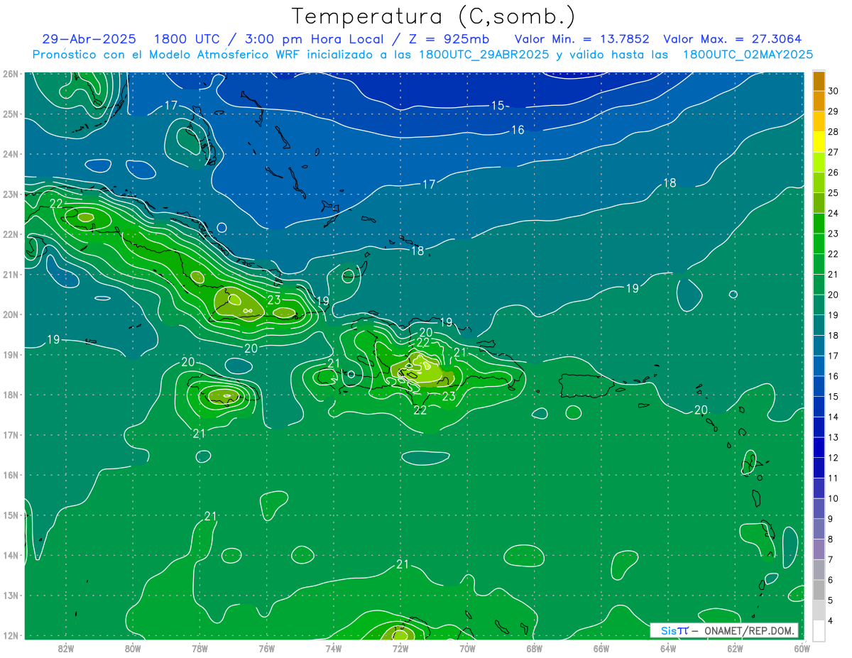Select the pressure level 'Z = 925mb'
The image size is (852, 658).
[x=448, y=39]
